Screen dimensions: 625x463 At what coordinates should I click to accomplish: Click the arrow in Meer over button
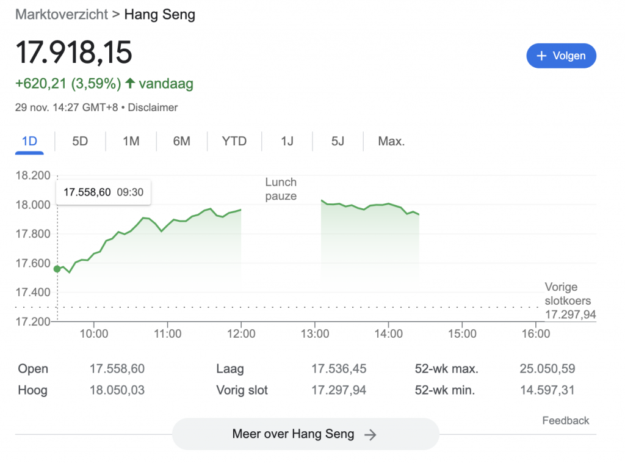(x=370, y=435)
